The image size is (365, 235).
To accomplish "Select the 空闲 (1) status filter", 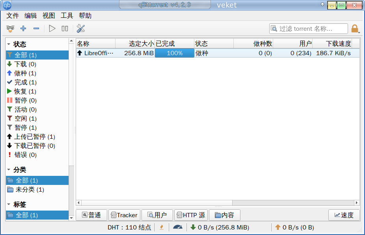I will pos(37,119).
